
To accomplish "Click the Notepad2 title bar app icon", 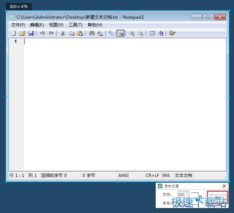I will click(x=13, y=17).
